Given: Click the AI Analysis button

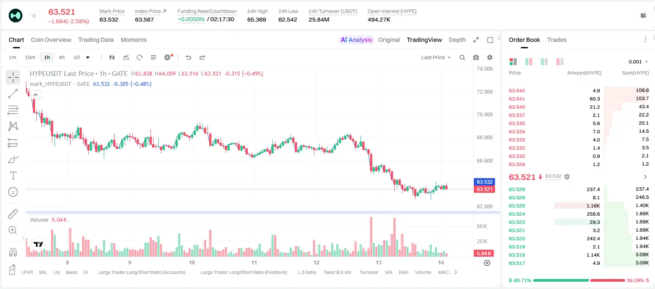Looking at the screenshot, I should tap(356, 40).
